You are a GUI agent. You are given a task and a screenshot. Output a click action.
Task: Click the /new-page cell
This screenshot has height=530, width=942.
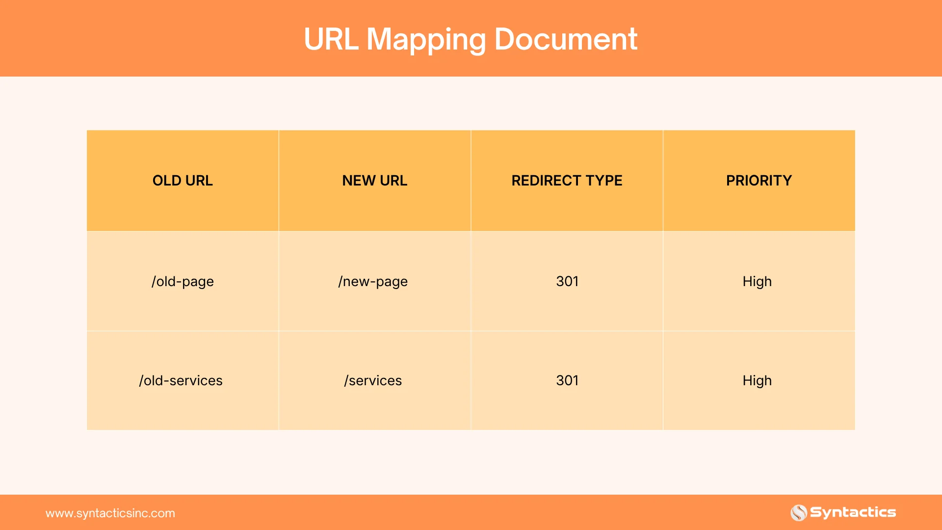(375, 281)
